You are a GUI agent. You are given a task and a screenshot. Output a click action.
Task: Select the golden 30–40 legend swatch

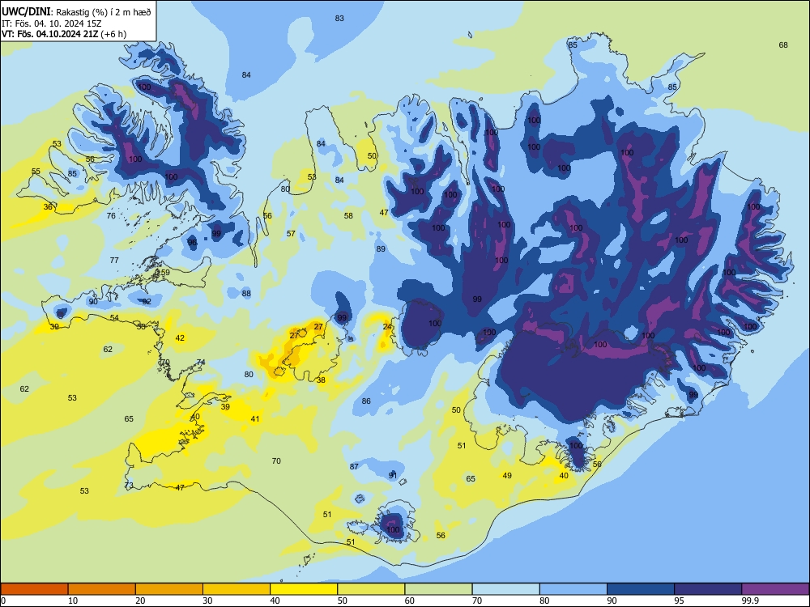click(237, 589)
